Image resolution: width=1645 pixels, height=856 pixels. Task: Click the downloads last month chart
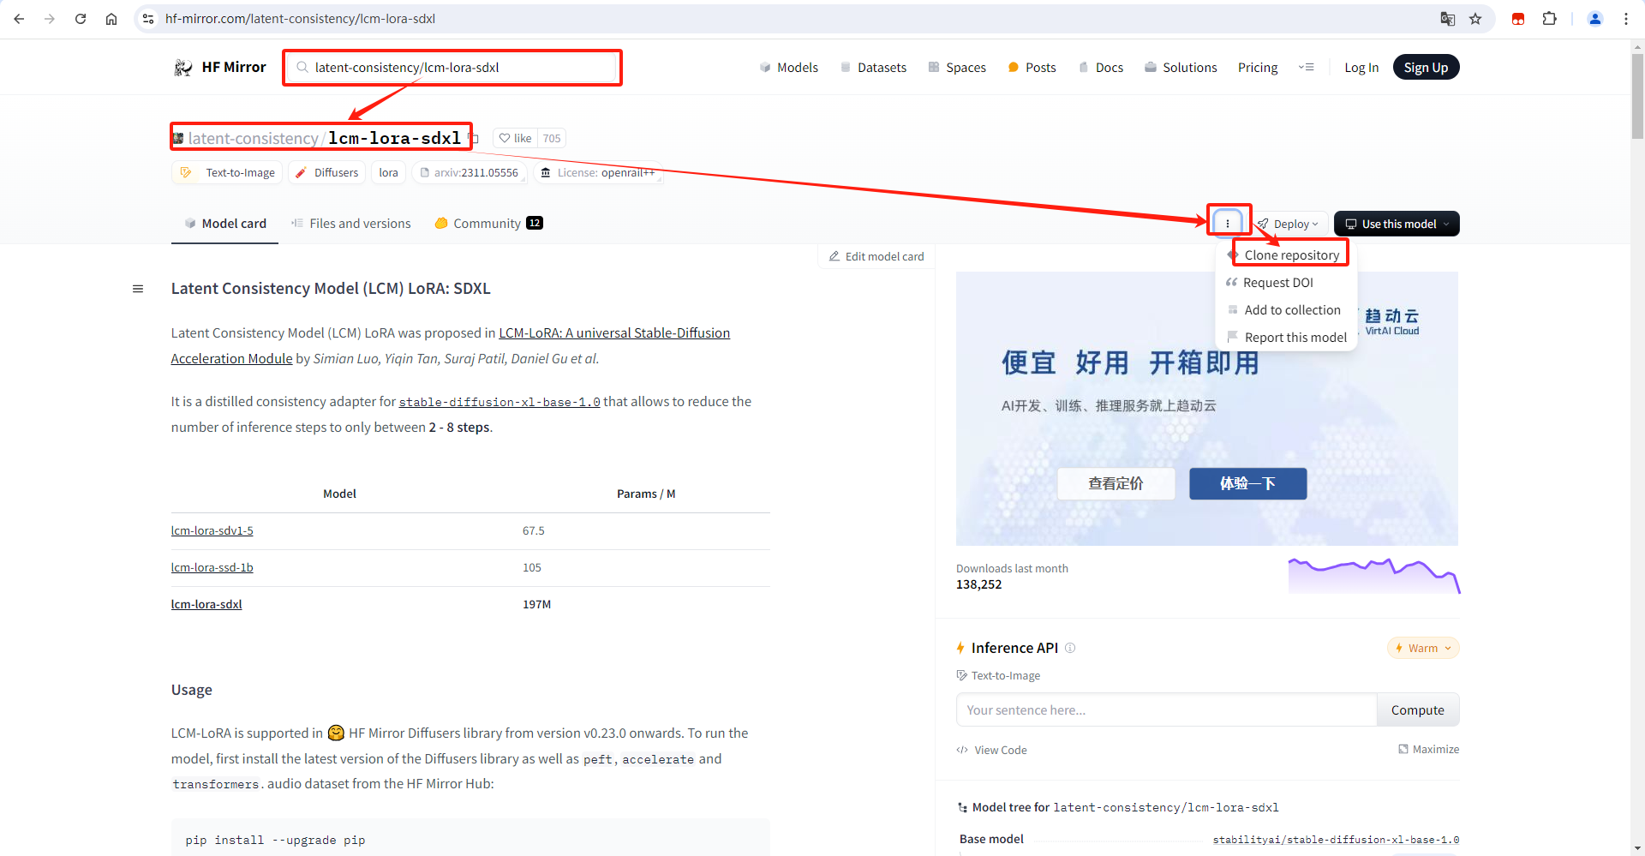pos(1374,576)
